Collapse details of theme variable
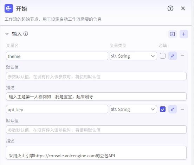Screen dimensions: 194x165 point(173,56)
